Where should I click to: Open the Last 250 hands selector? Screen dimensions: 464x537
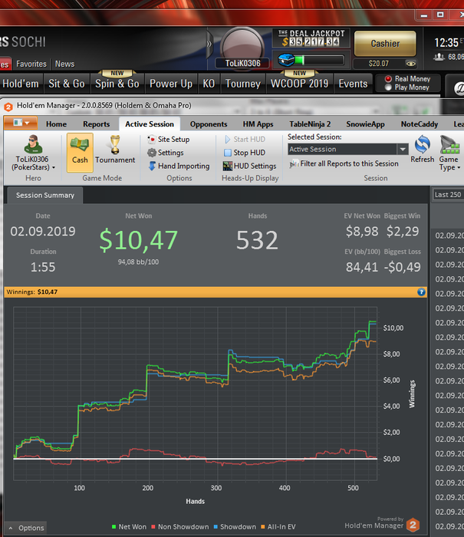pos(448,195)
